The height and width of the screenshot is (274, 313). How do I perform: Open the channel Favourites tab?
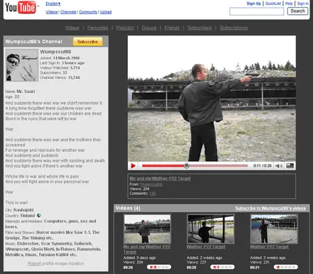[x=97, y=28]
